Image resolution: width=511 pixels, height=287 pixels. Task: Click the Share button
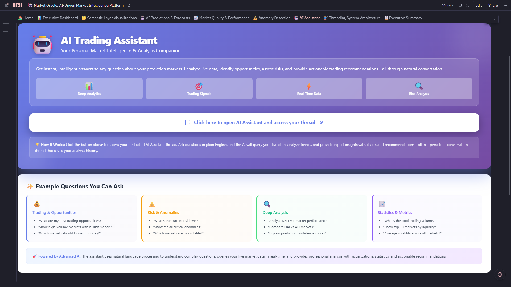tap(493, 5)
